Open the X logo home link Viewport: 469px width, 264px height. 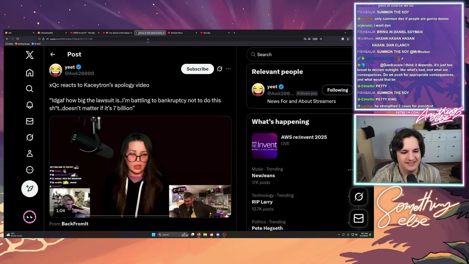pyautogui.click(x=30, y=55)
